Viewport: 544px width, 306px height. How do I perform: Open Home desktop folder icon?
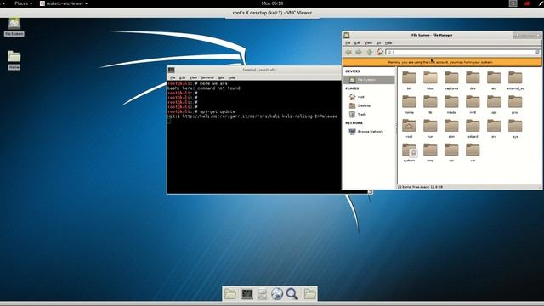point(14,60)
